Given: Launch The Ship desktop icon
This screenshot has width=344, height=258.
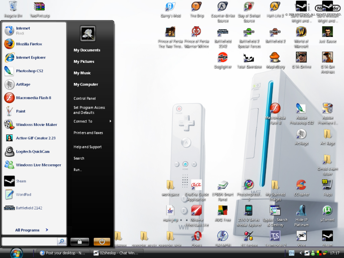Looking at the screenshot, I should [197, 9].
